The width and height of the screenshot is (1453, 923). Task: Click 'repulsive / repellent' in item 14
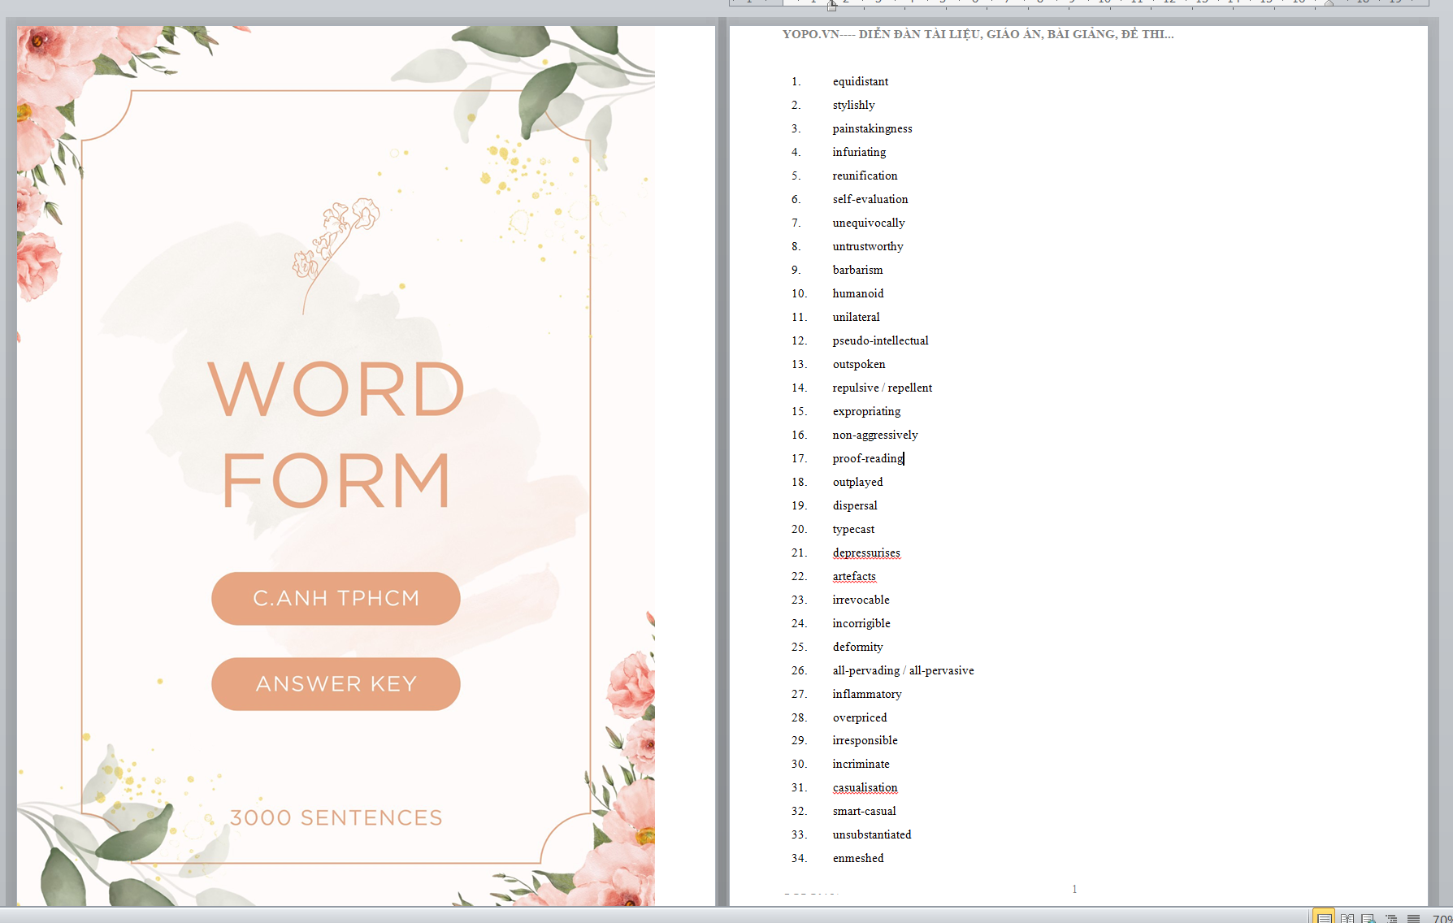882,388
